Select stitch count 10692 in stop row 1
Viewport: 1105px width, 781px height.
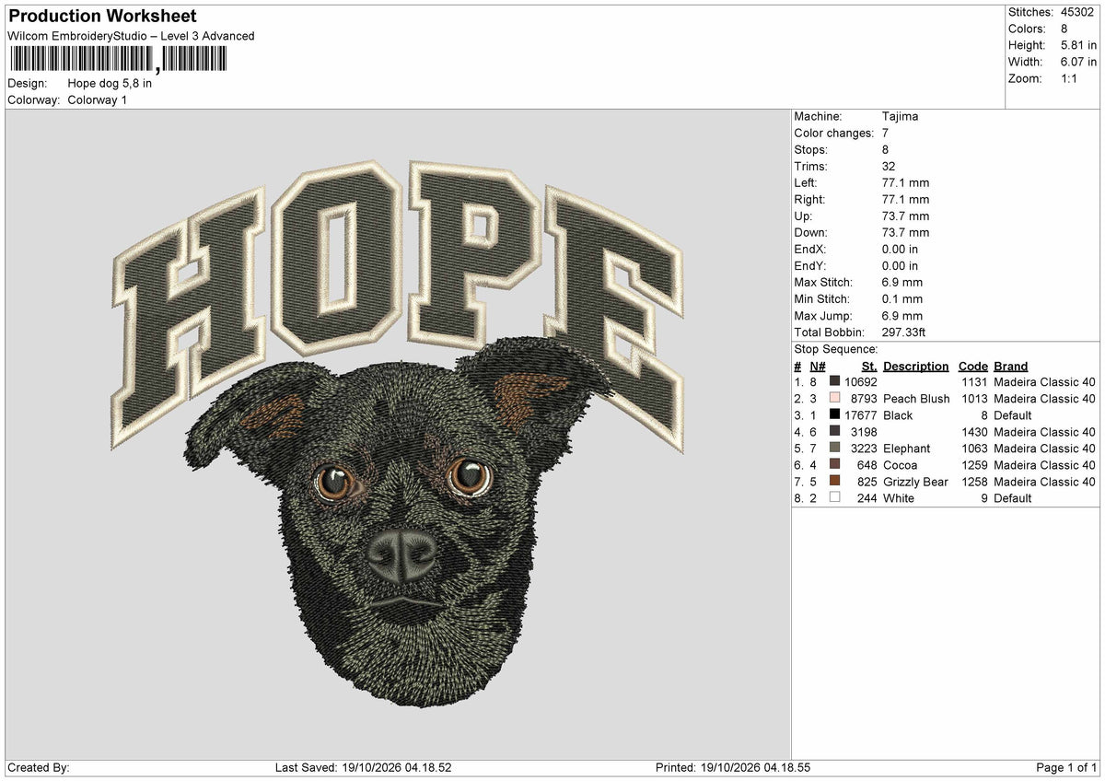click(860, 381)
